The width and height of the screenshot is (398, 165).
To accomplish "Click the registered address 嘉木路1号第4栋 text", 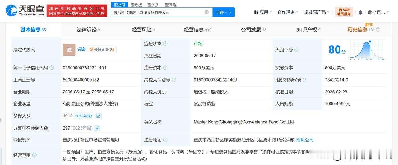I will [244, 140].
